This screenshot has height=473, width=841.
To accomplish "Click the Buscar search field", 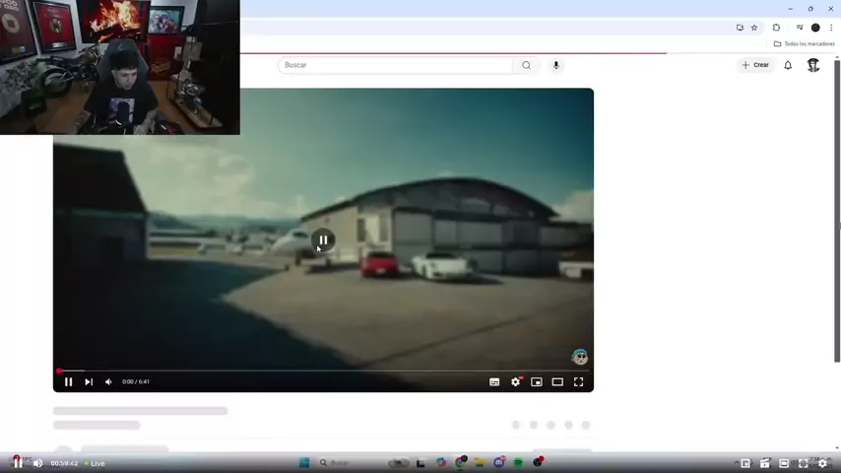I will 394,65.
